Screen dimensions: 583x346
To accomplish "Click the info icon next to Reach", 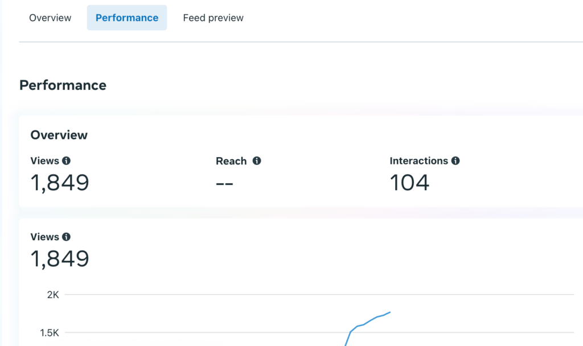I will click(257, 161).
